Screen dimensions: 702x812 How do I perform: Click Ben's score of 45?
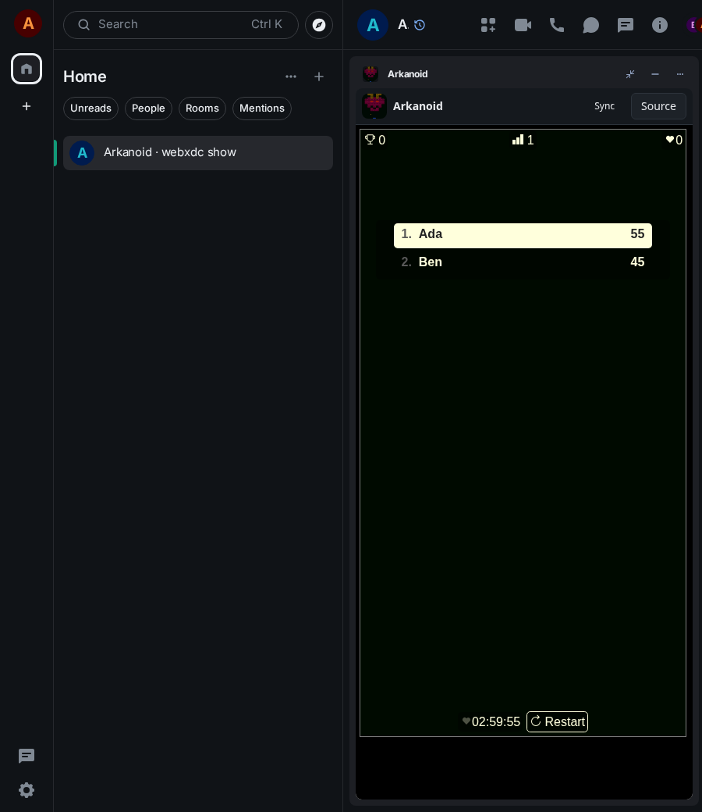coord(637,262)
